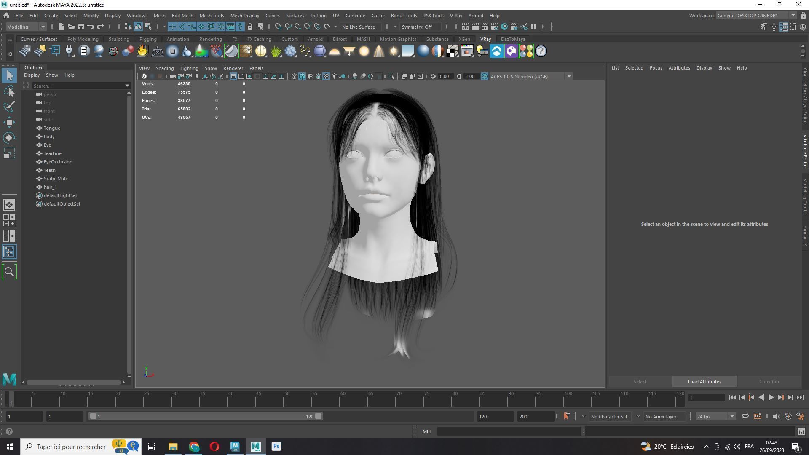Viewport: 809px width, 455px height.
Task: Click the Open Scene folder icon
Action: tap(71, 27)
